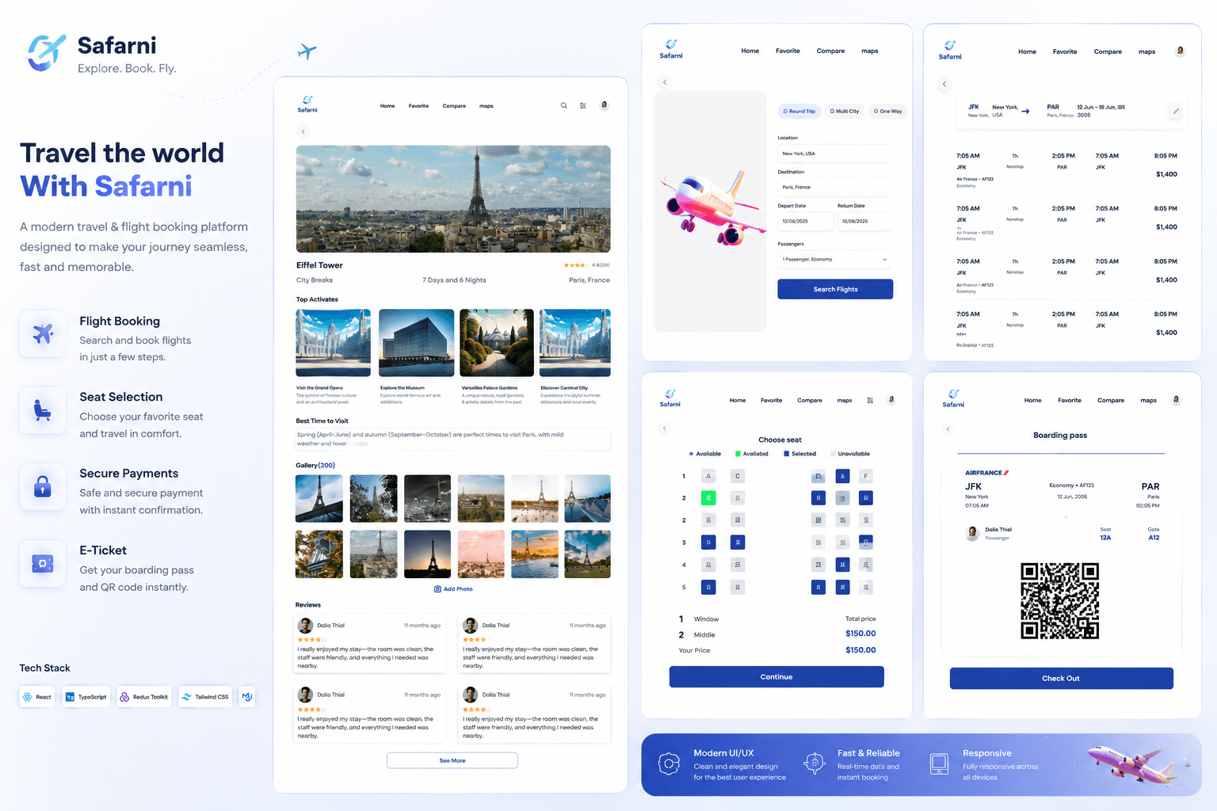1217x811 pixels.
Task: Click the See More reviews button
Action: (x=452, y=760)
